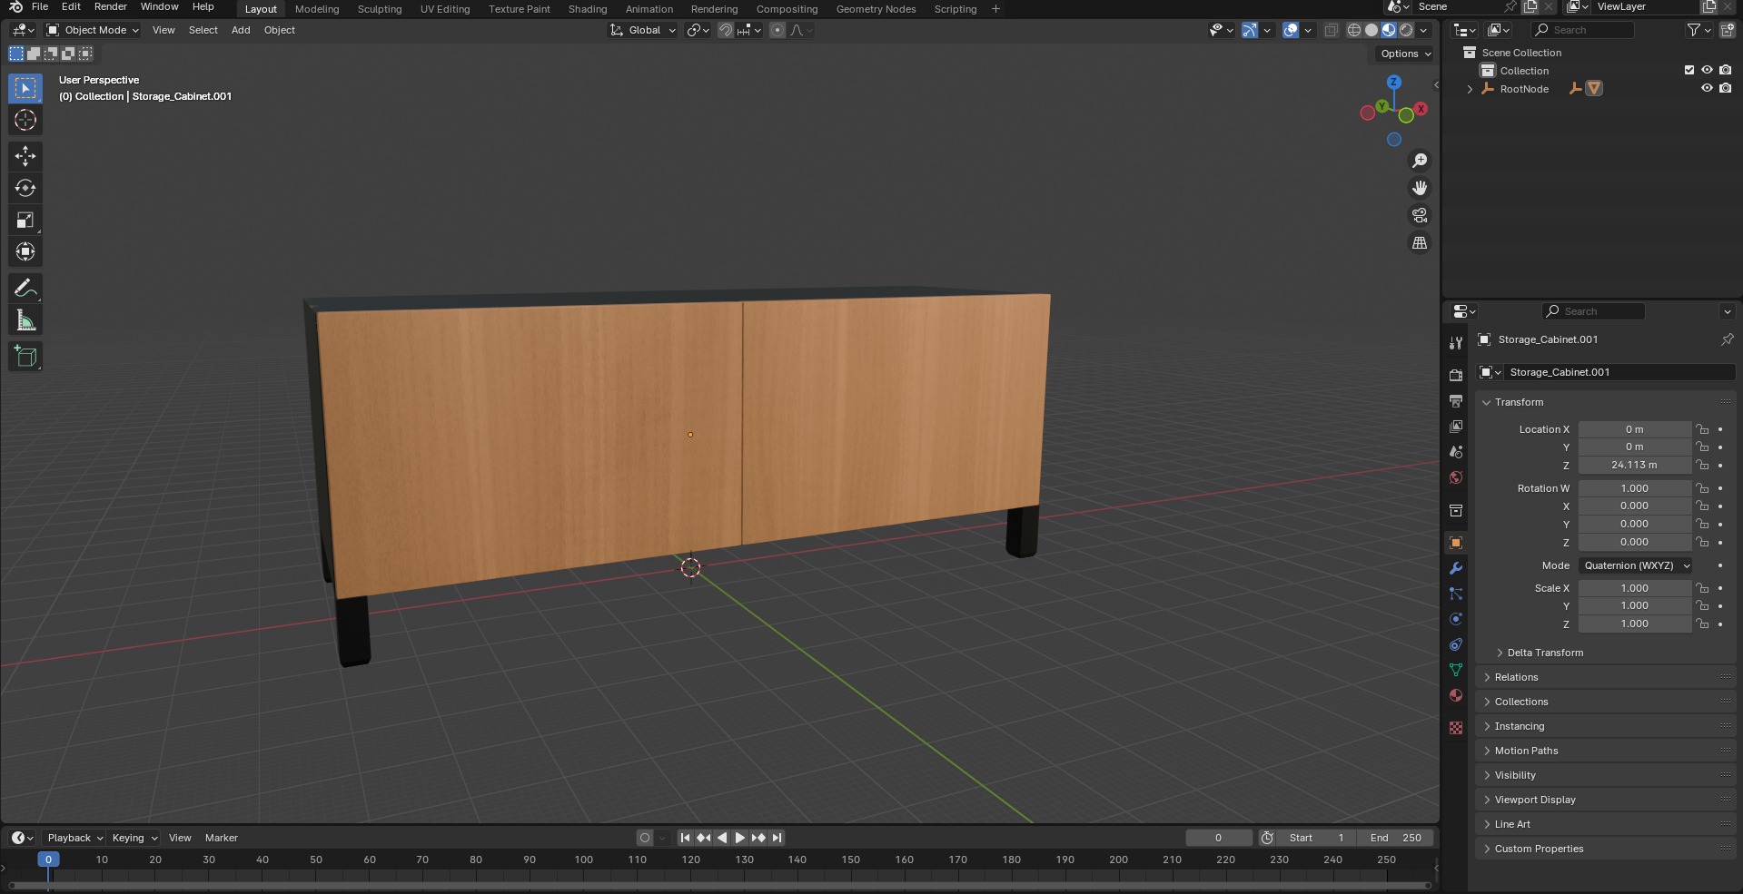This screenshot has height=894, width=1743.
Task: Switch to the Geometry Nodes workspace tab
Action: coord(876,9)
